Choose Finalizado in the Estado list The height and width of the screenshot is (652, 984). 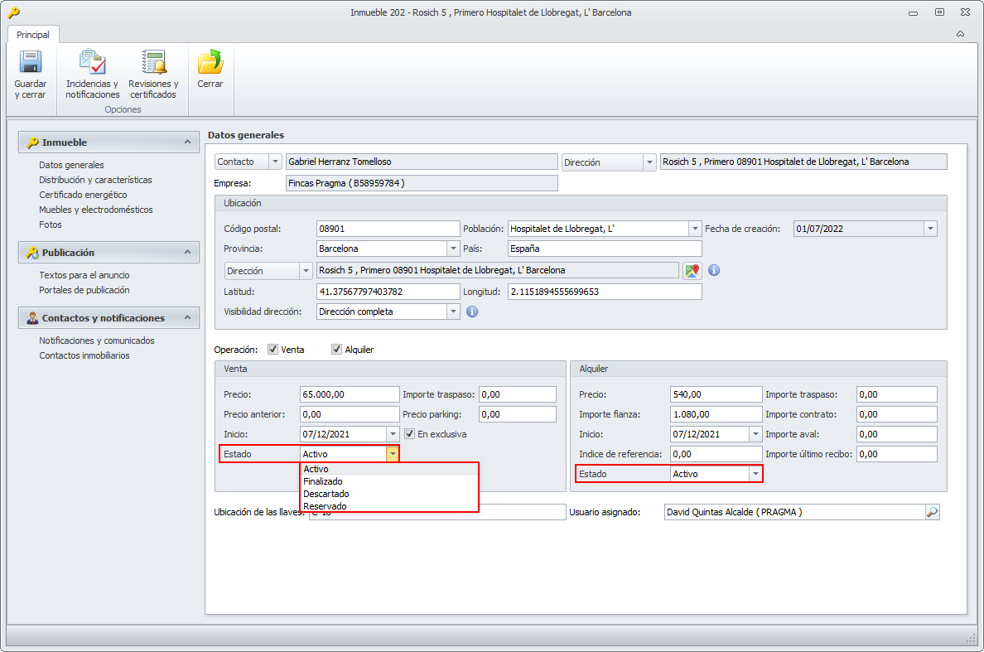pyautogui.click(x=323, y=481)
